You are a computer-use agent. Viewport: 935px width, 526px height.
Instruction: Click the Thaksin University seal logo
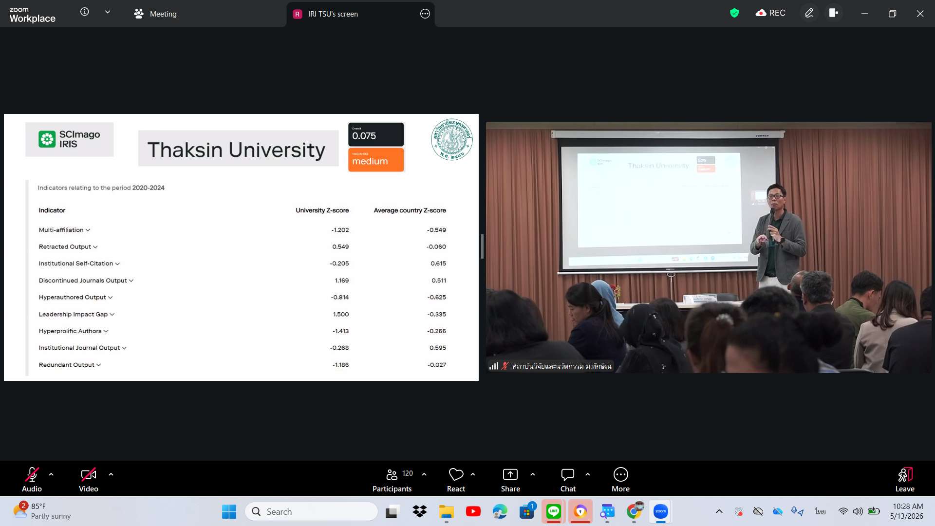coord(452,140)
